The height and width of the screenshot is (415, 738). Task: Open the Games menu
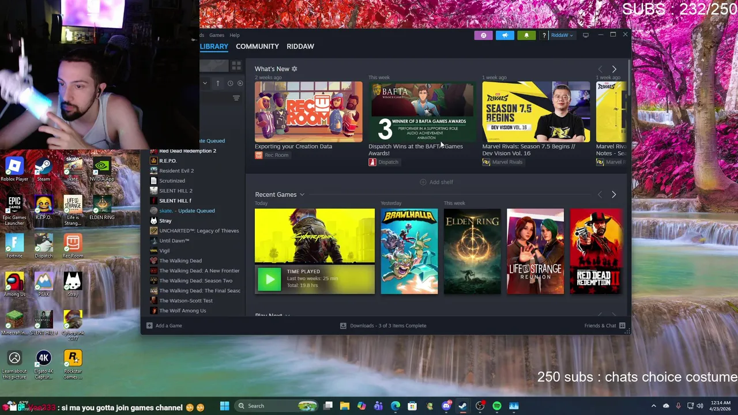[217, 35]
